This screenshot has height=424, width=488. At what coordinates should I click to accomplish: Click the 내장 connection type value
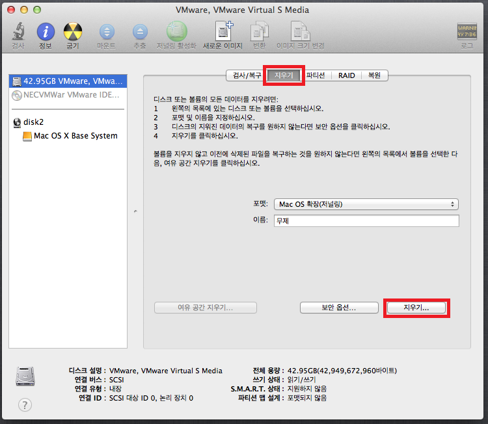[x=115, y=389]
